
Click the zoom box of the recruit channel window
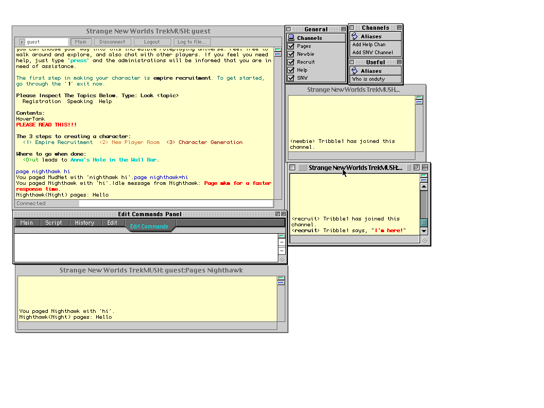pyautogui.click(x=416, y=167)
